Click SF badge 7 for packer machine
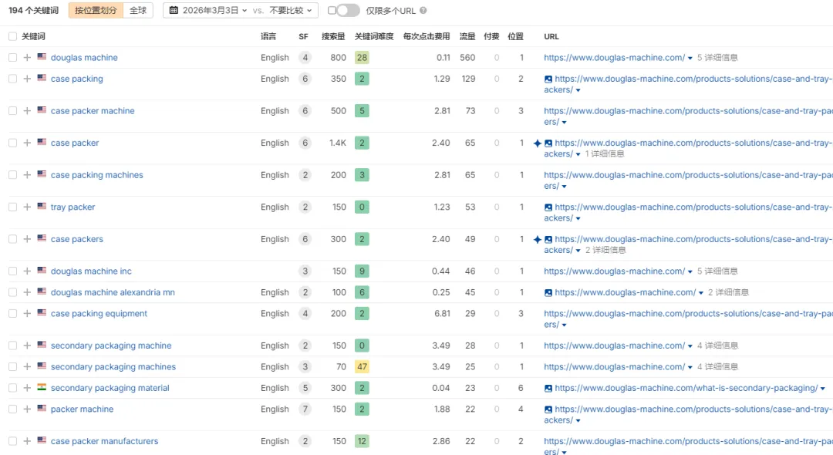Screen dimensions: 833x455 (305, 410)
